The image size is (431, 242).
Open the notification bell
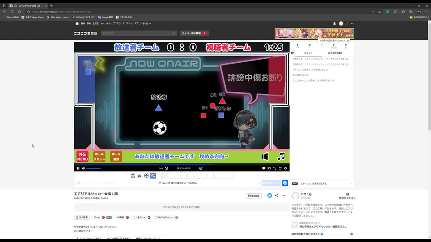[x=334, y=24]
